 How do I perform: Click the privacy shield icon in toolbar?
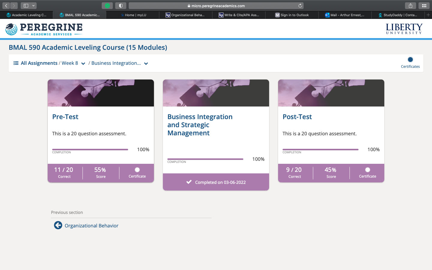[121, 6]
